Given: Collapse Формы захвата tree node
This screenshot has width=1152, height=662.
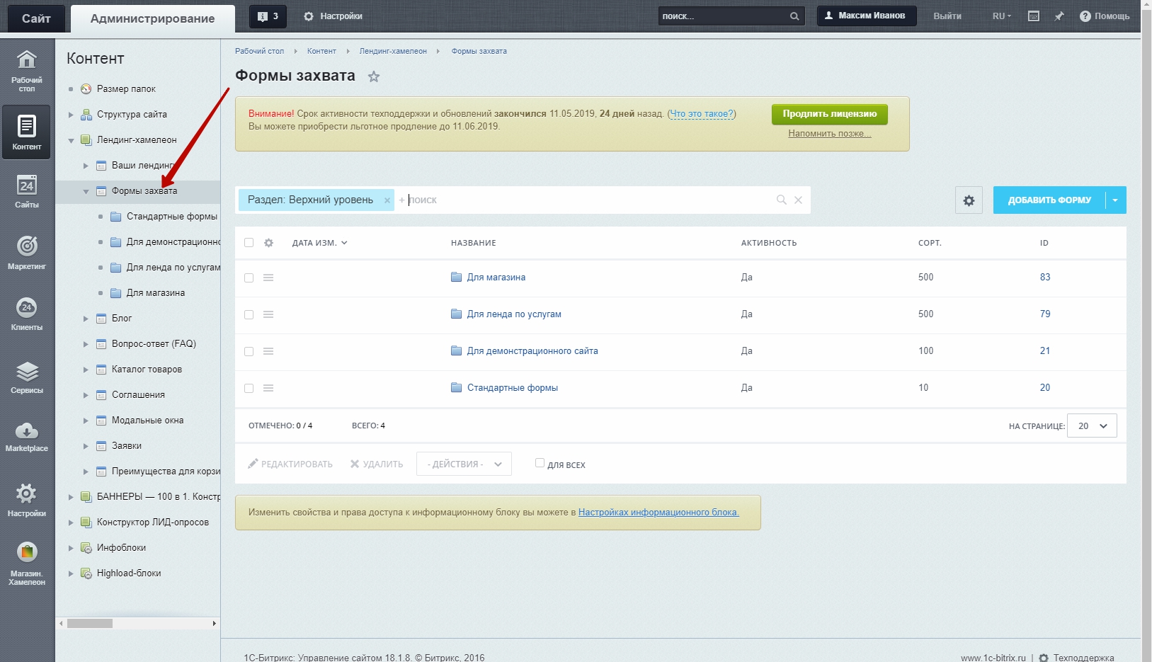Looking at the screenshot, I should 86,191.
